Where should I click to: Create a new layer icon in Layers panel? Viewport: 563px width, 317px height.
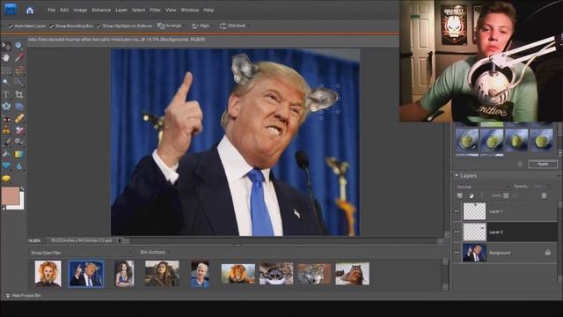(x=459, y=195)
